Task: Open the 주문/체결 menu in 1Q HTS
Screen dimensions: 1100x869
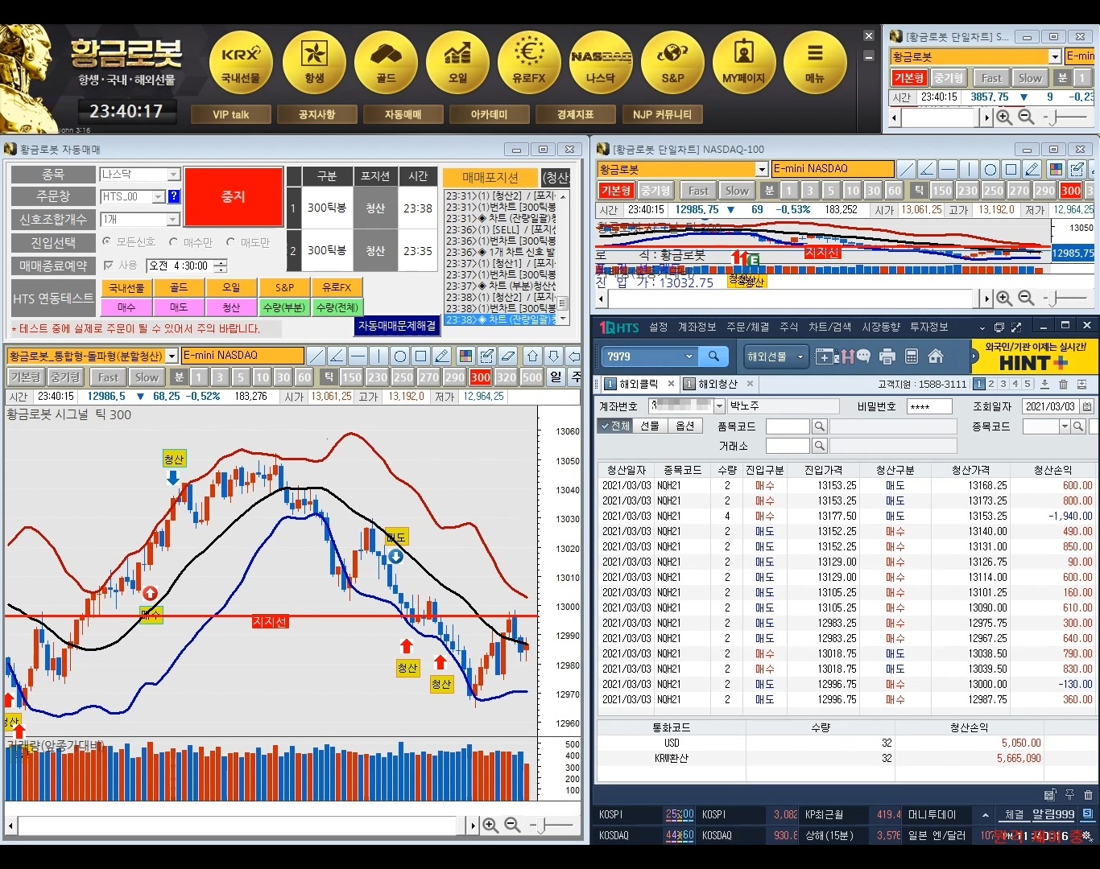Action: (x=748, y=327)
